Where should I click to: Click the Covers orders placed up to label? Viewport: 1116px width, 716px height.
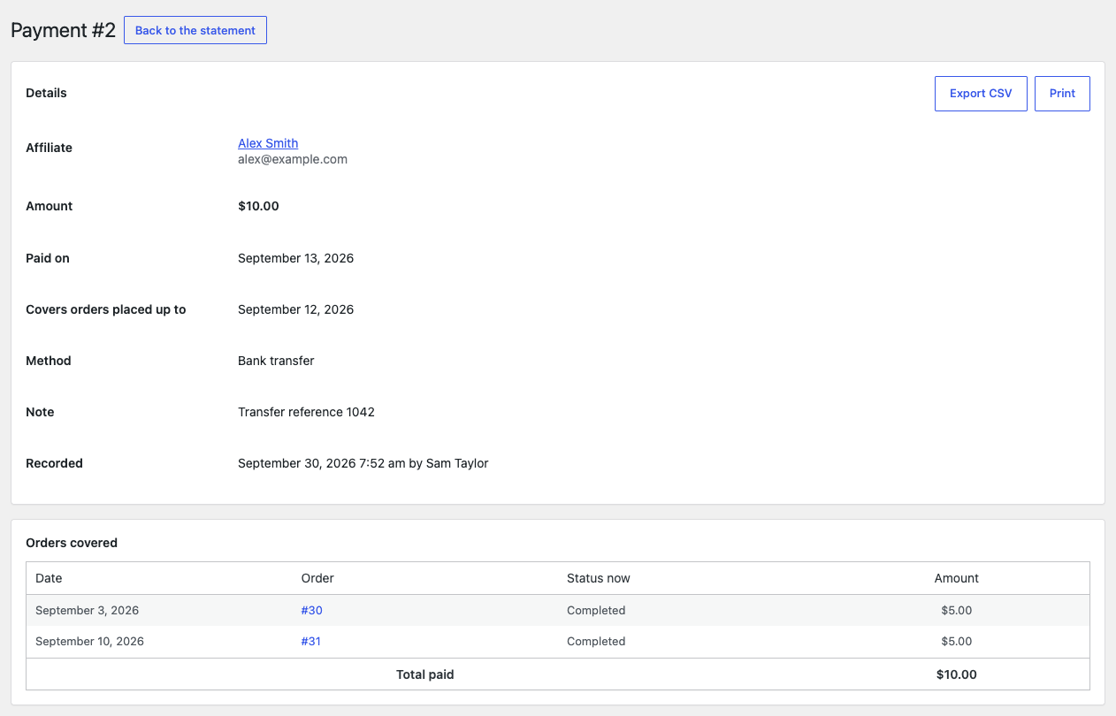point(106,309)
